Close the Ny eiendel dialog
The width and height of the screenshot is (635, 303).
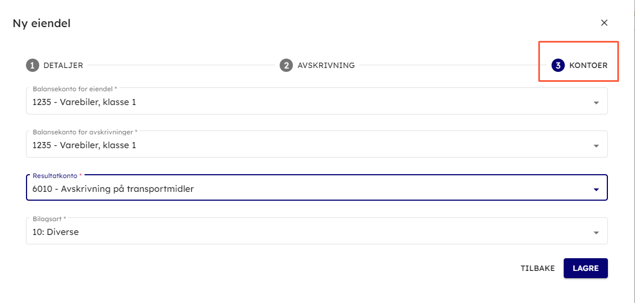click(604, 23)
